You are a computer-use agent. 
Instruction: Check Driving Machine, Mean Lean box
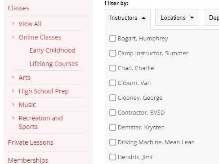[x=112, y=142]
